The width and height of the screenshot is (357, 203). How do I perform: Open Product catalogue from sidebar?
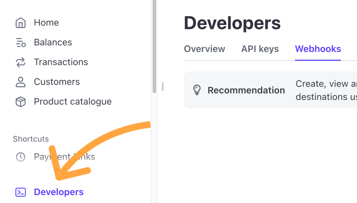point(73,102)
